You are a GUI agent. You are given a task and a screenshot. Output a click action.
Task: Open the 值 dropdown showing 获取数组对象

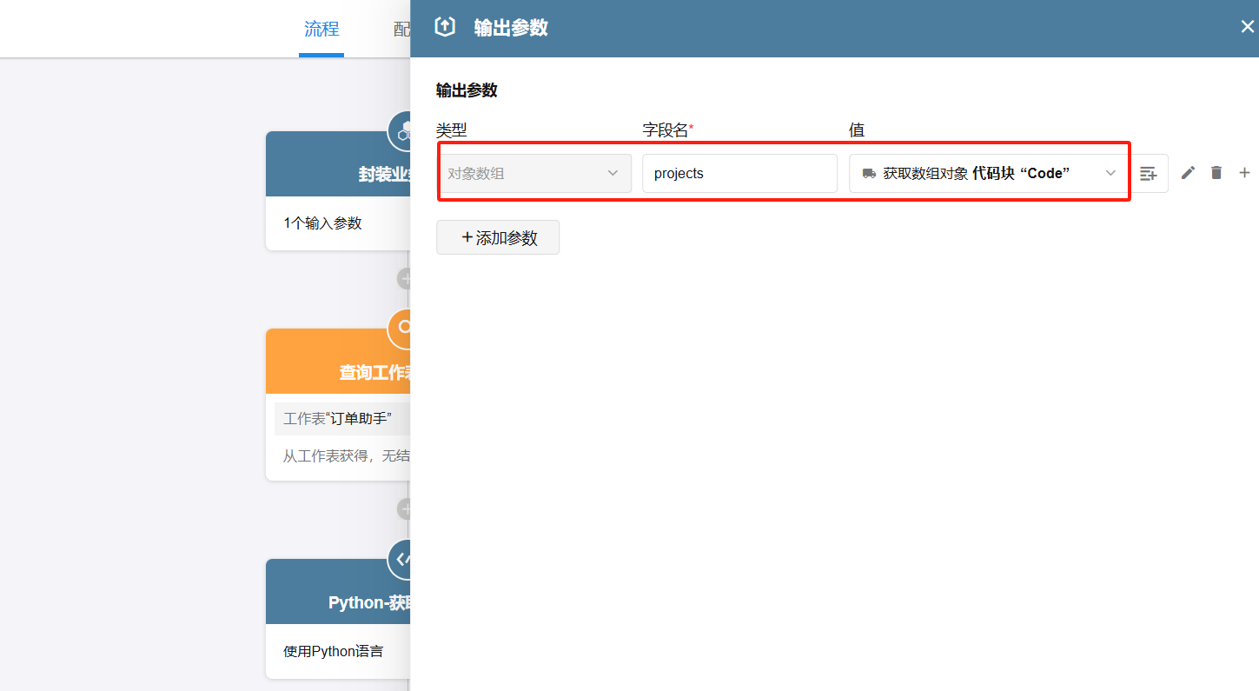tap(988, 173)
